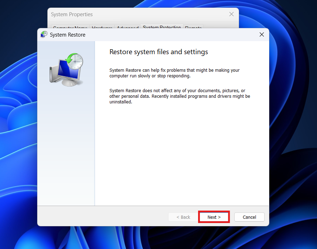
Task: Click the System Restore window title text
Action: click(68, 35)
